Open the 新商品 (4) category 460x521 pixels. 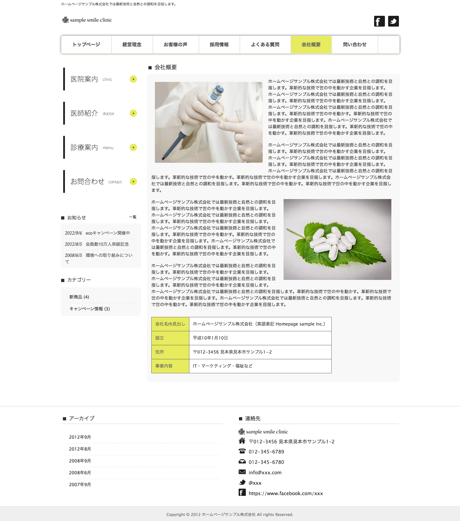[x=79, y=297]
